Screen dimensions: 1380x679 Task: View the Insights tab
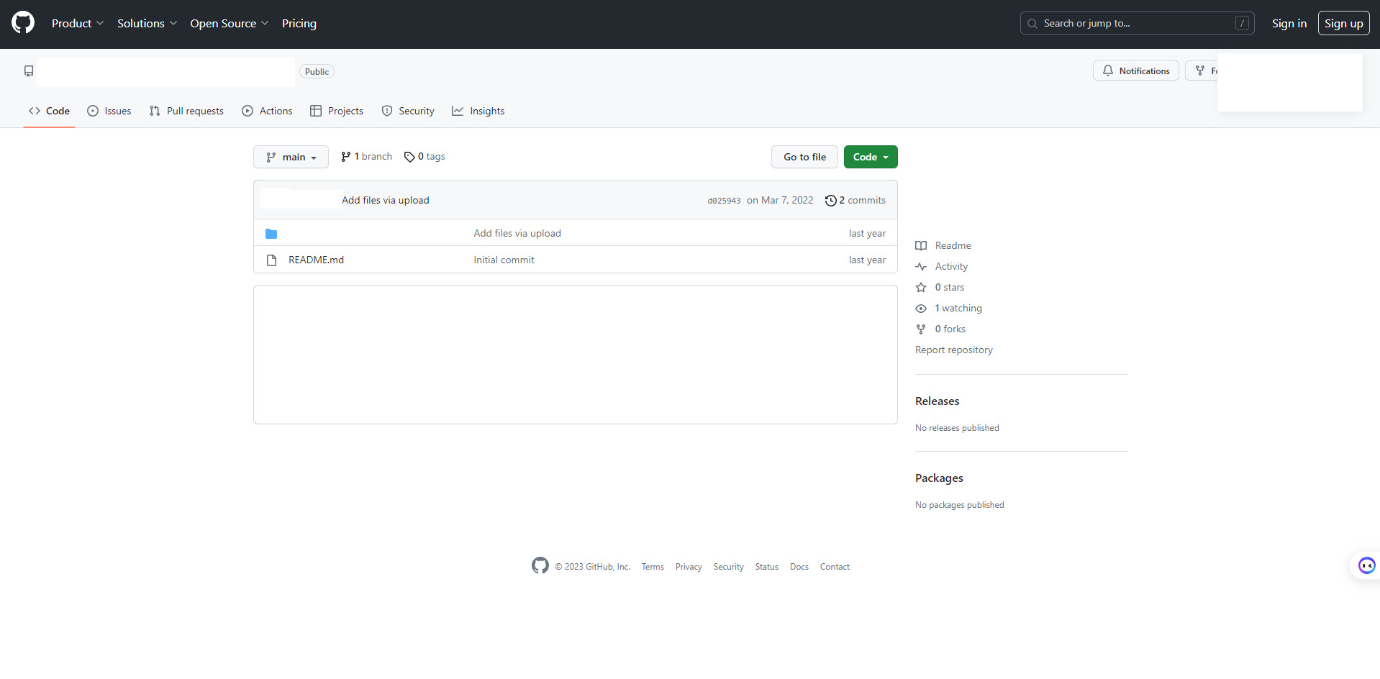(x=478, y=111)
